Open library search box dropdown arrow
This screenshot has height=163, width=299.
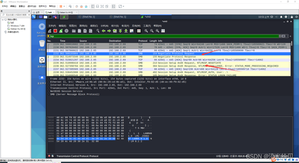(x=29, y=15)
